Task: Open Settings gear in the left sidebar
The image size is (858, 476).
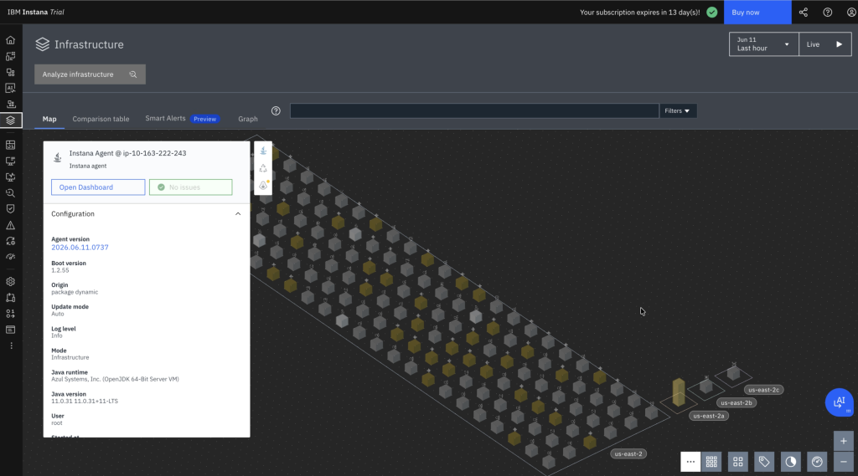Action: coord(10,281)
